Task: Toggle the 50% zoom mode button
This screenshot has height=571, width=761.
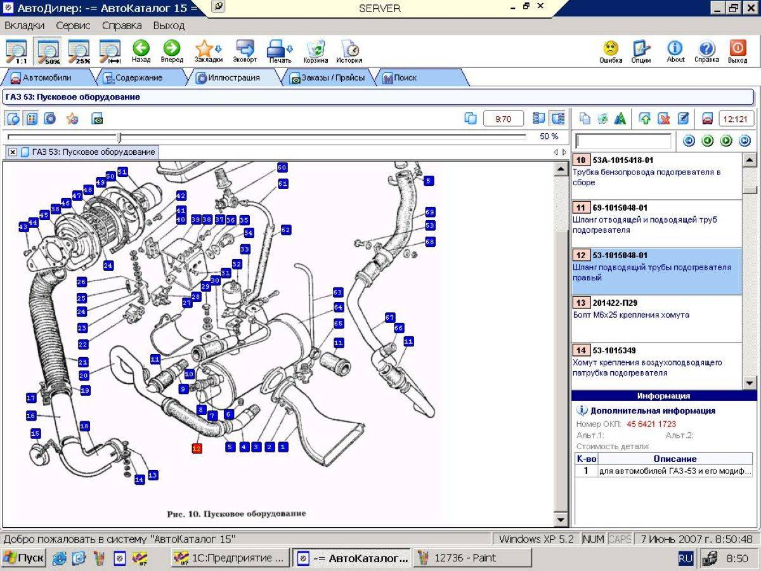Action: 48,51
